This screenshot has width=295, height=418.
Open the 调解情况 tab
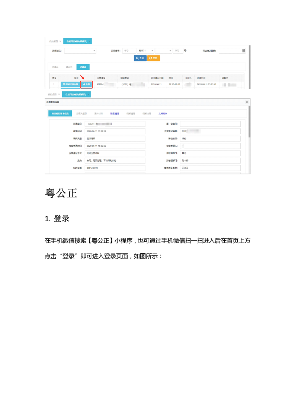pos(131,114)
